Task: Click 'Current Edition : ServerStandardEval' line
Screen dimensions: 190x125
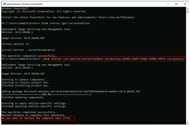Action: (x=28, y=50)
